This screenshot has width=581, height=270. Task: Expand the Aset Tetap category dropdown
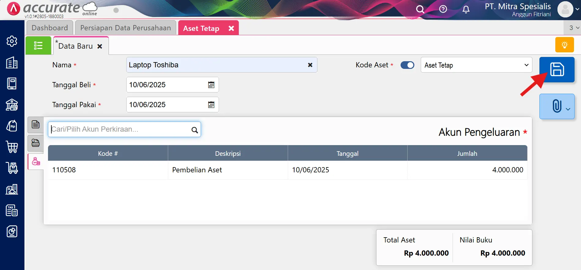click(x=476, y=65)
